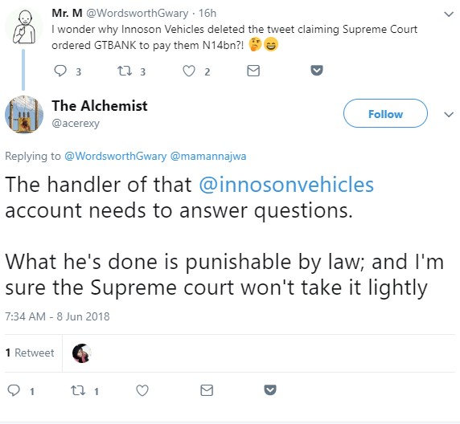Follow The Alchemist account
Viewport: 460px width, 424px height.
click(x=385, y=113)
